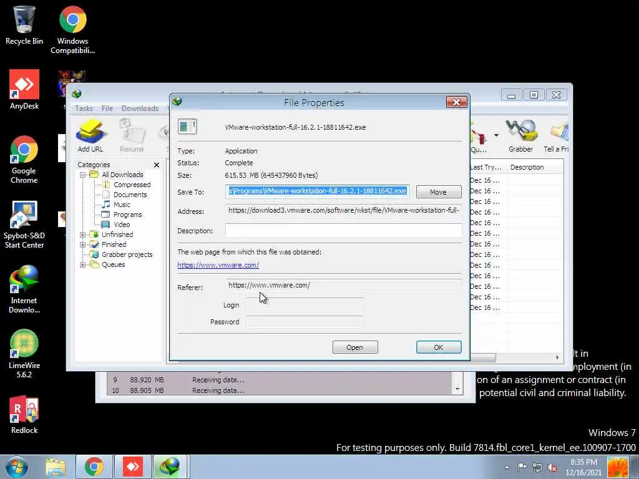Image resolution: width=639 pixels, height=479 pixels.
Task: Click the IDM taskbar button
Action: point(170,467)
